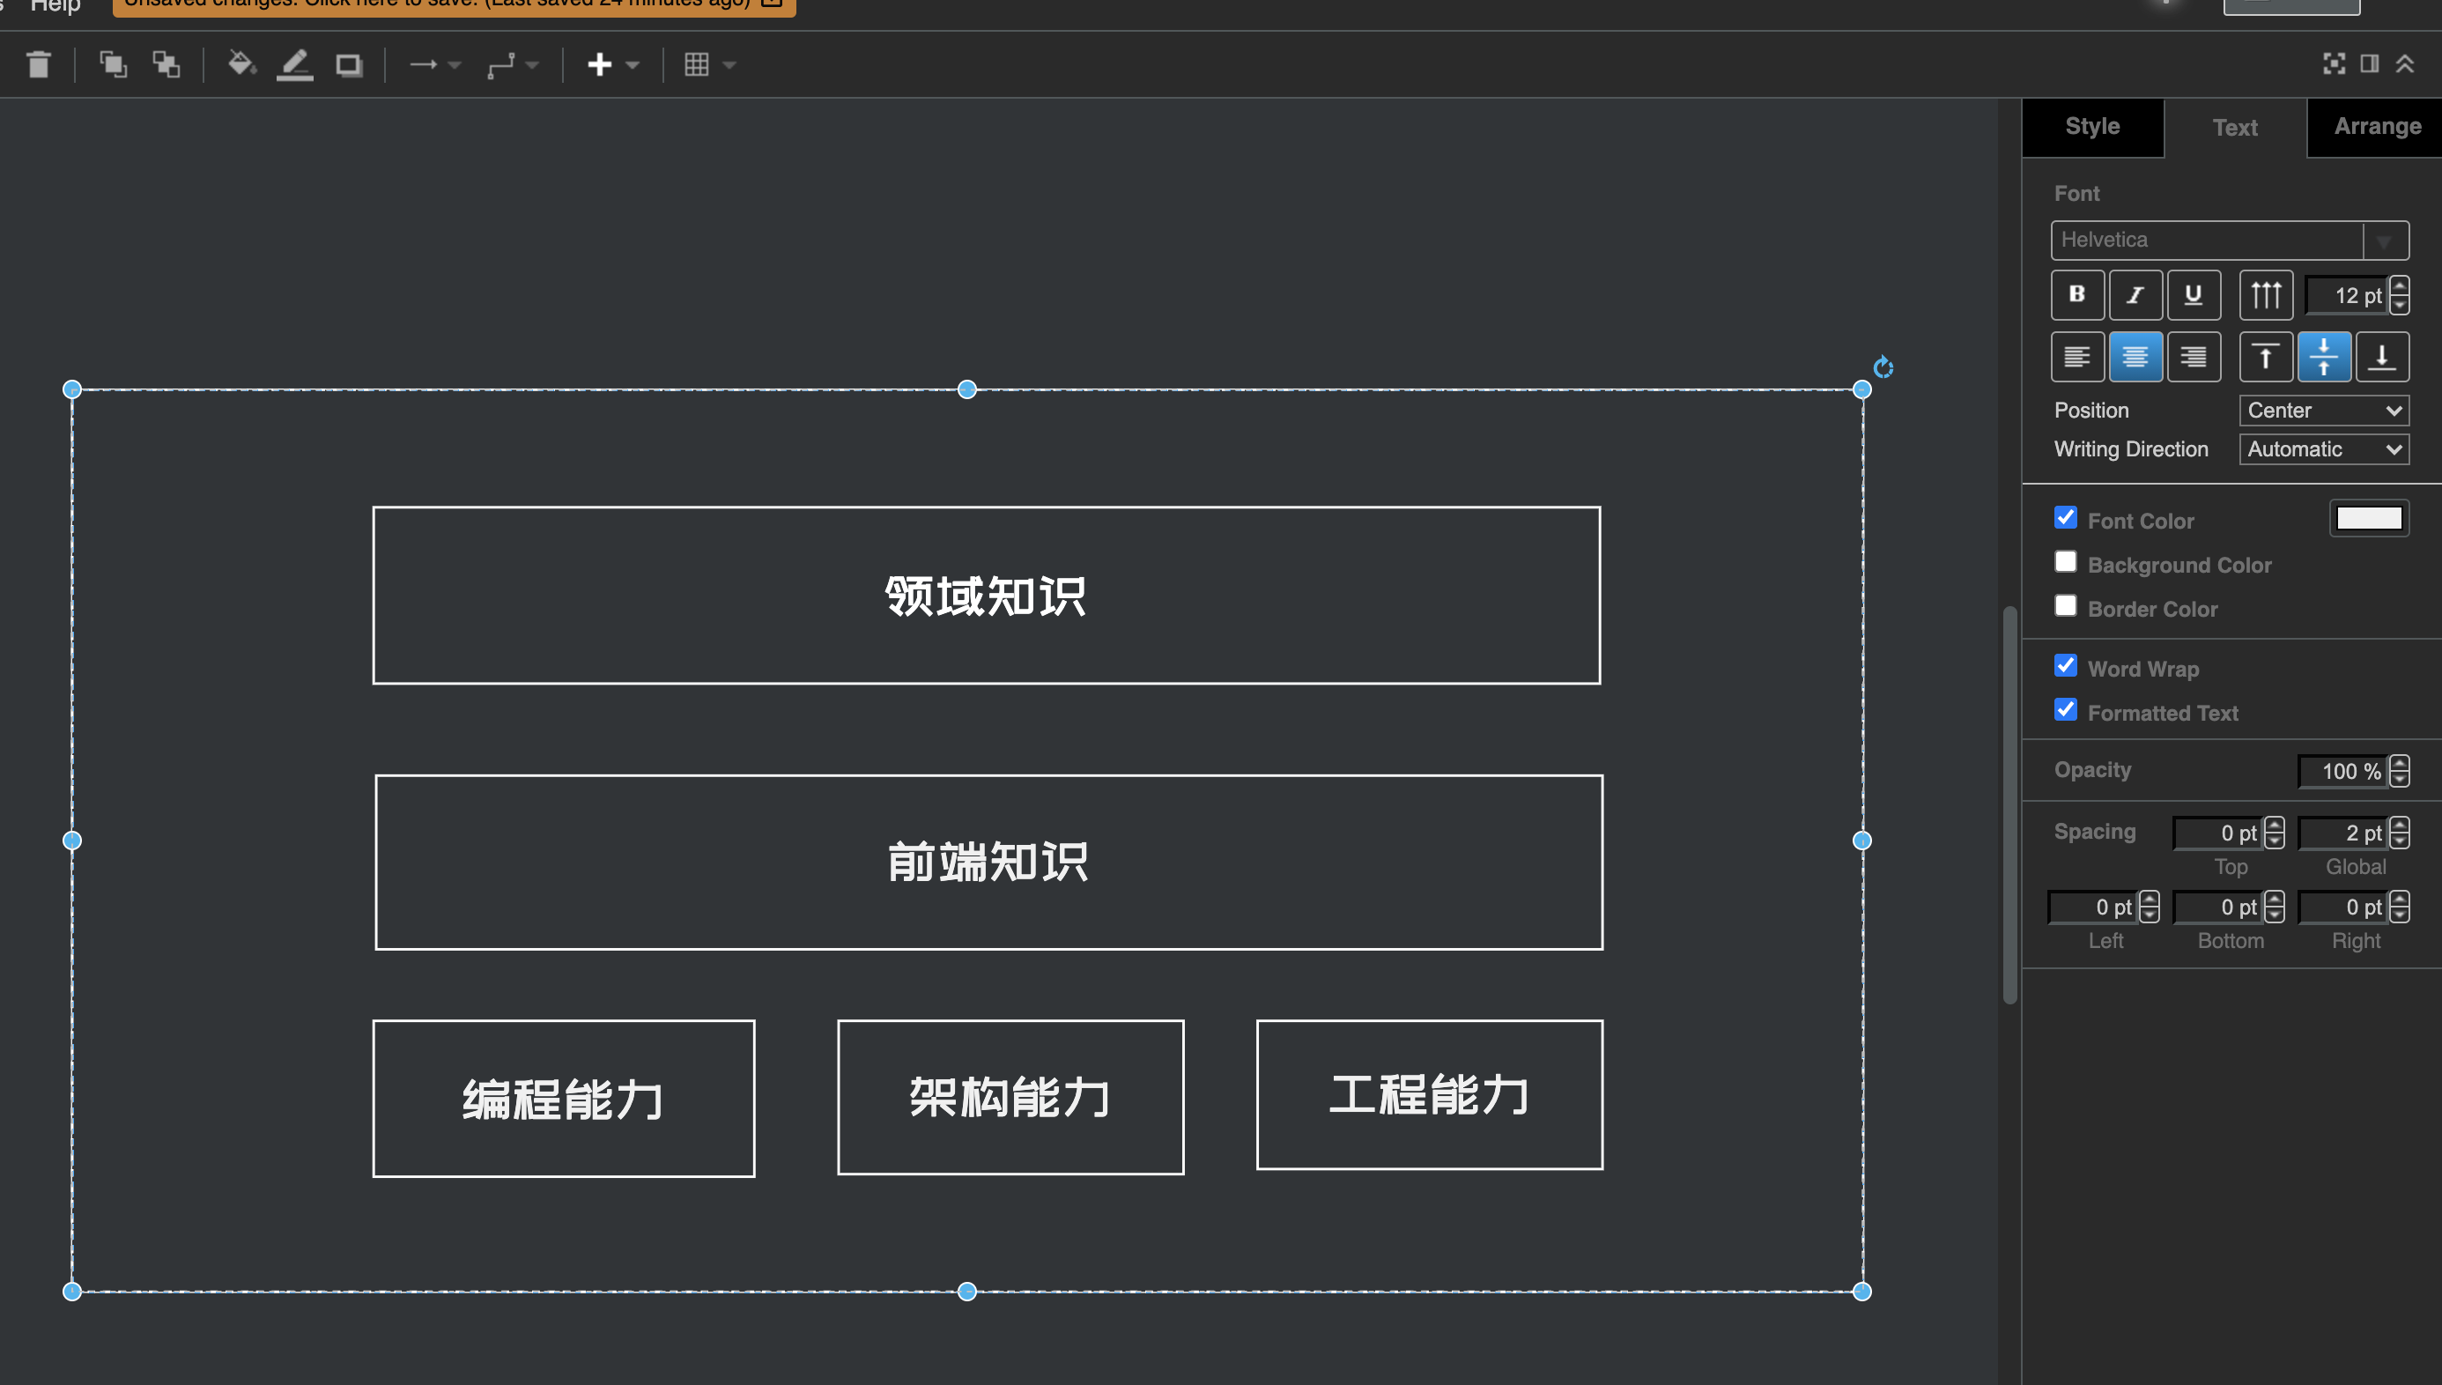The width and height of the screenshot is (2442, 1385).
Task: Change Writing Direction from Automatic
Action: [2323, 449]
